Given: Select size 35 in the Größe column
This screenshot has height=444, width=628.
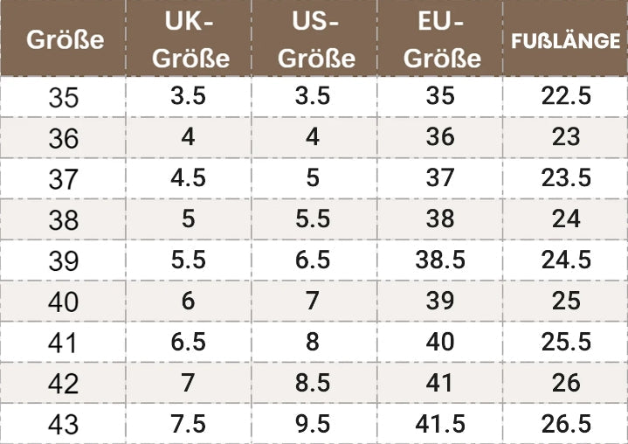Looking at the screenshot, I should coord(63,98).
